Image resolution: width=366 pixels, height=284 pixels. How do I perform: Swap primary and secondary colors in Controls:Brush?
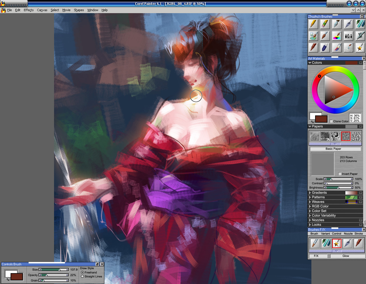(8, 280)
